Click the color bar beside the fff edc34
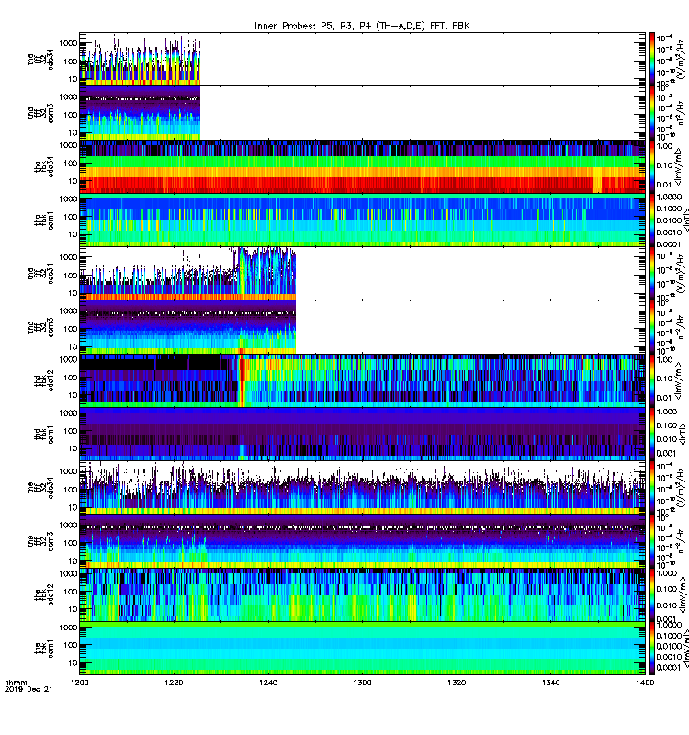The width and height of the screenshot is (689, 735). (651, 488)
